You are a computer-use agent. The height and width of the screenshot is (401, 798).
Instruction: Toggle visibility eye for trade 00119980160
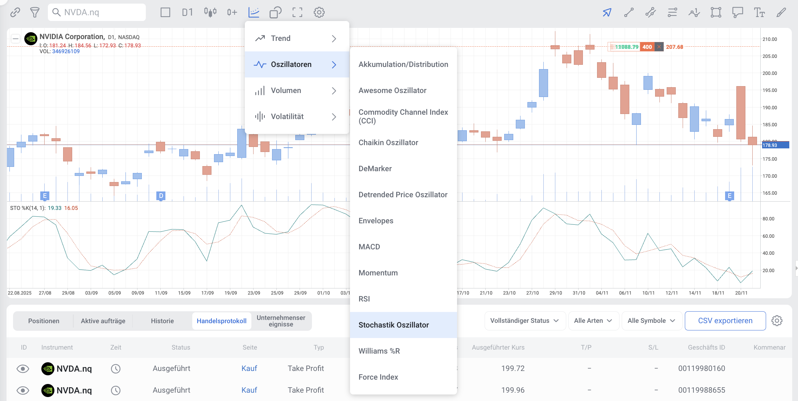[23, 368]
